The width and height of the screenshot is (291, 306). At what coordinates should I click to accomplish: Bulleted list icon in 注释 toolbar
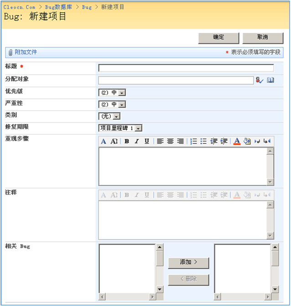coord(203,195)
